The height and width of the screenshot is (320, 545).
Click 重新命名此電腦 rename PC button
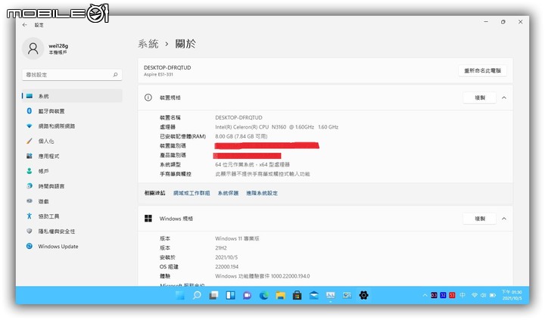click(482, 70)
